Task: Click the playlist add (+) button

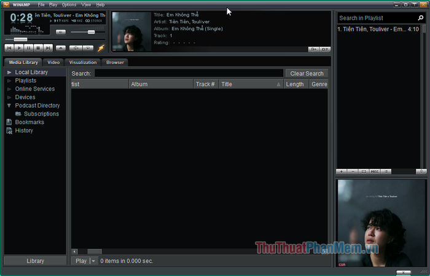Action: click(342, 172)
